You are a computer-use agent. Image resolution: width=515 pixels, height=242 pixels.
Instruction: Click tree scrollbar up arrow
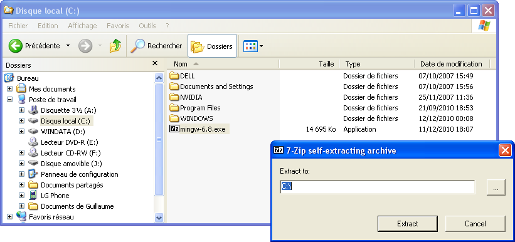[x=159, y=78]
